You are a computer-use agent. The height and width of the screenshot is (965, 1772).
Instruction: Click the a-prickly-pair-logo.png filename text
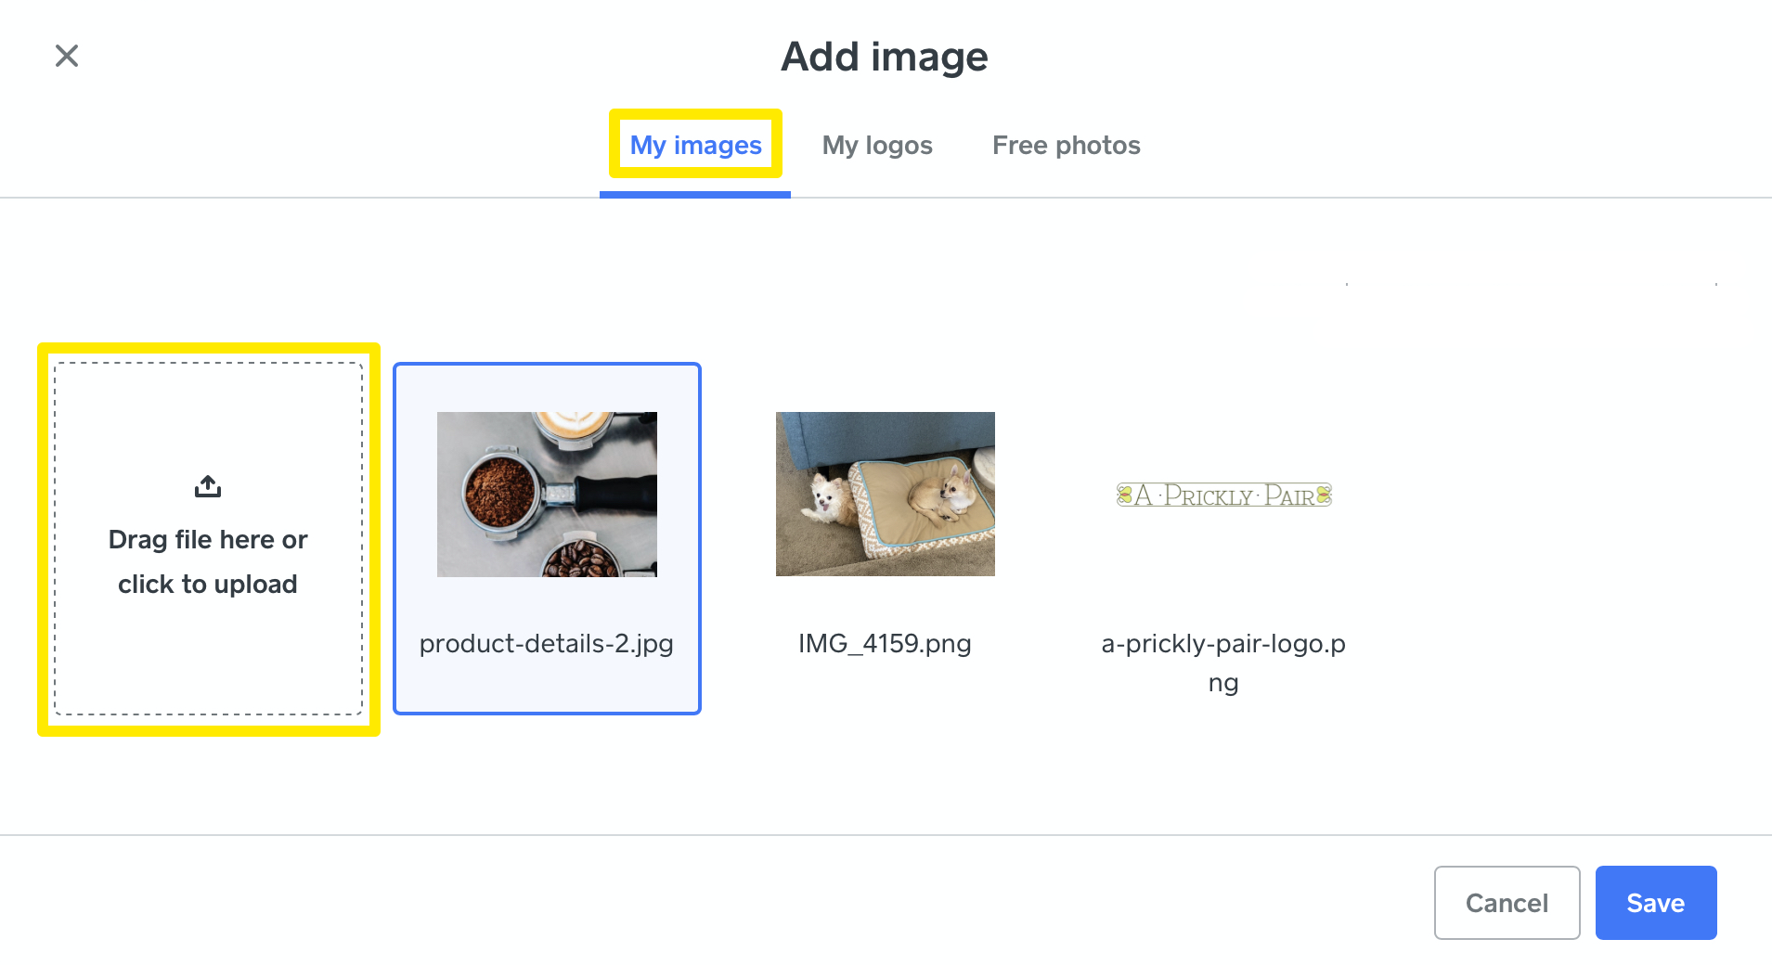(x=1222, y=663)
